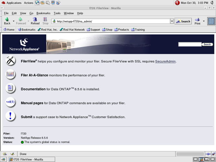Click the green global status indicator
This screenshot has width=216, height=162.
pyautogui.click(x=22, y=142)
